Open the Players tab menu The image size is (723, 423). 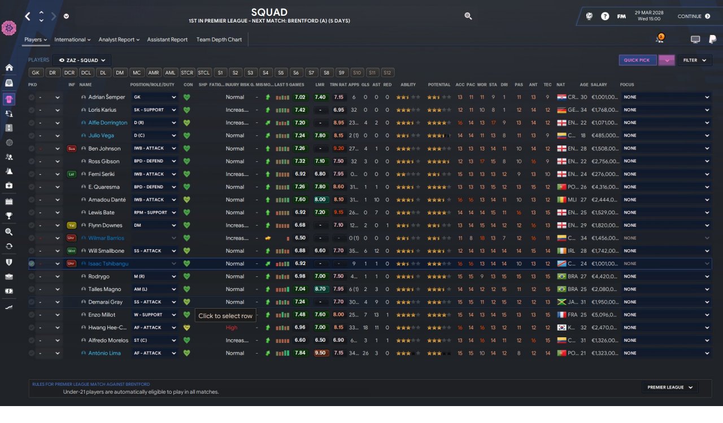(35, 39)
